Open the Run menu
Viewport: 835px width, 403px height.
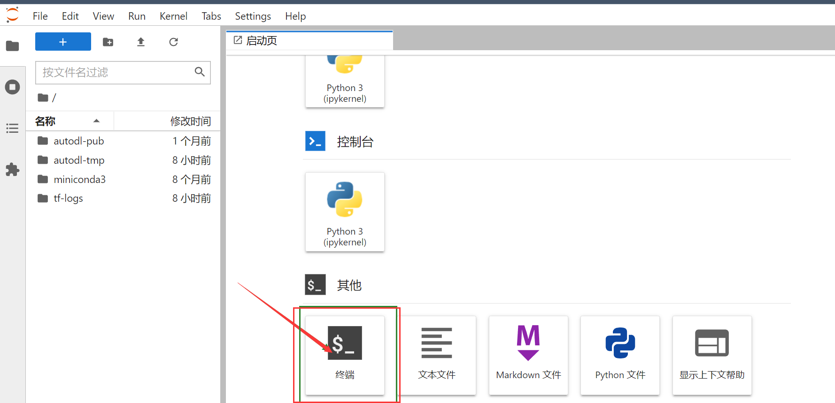pos(137,16)
